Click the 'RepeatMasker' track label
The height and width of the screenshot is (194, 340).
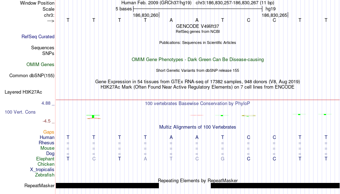coord(39,185)
